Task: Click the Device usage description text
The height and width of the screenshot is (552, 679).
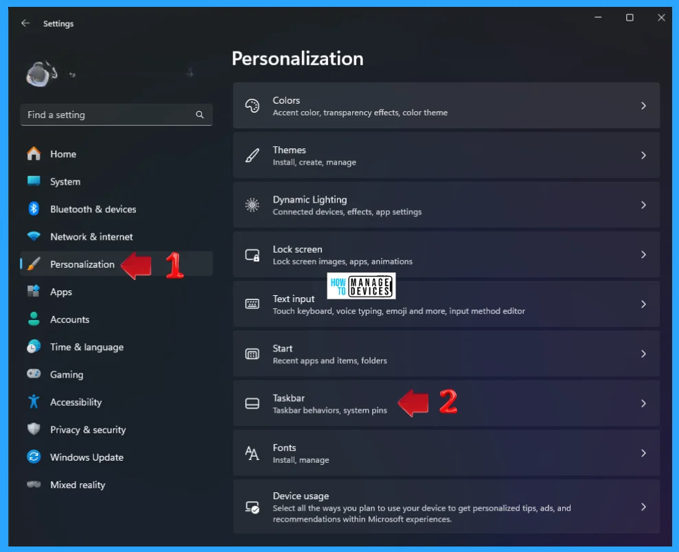Action: pyautogui.click(x=422, y=514)
